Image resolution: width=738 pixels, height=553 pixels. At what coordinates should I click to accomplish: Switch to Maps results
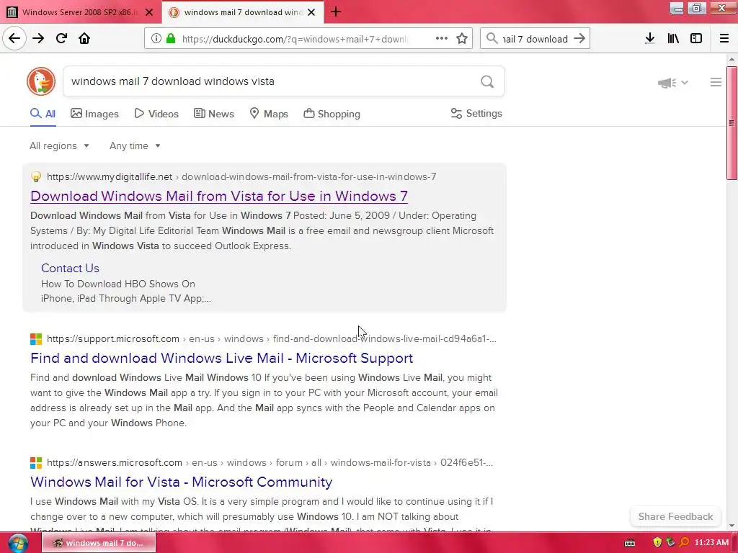pyautogui.click(x=269, y=114)
